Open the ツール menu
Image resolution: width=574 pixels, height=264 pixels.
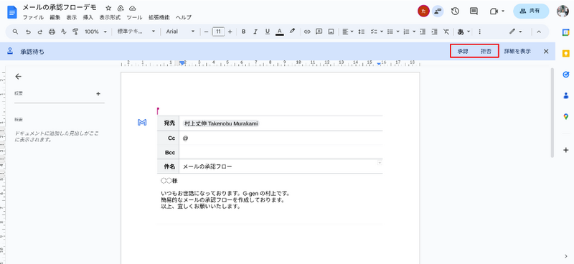tap(134, 17)
